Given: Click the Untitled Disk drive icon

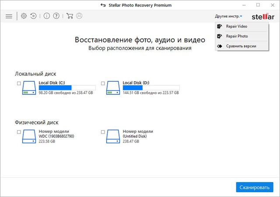Looking at the screenshot, I should click(x=113, y=136).
